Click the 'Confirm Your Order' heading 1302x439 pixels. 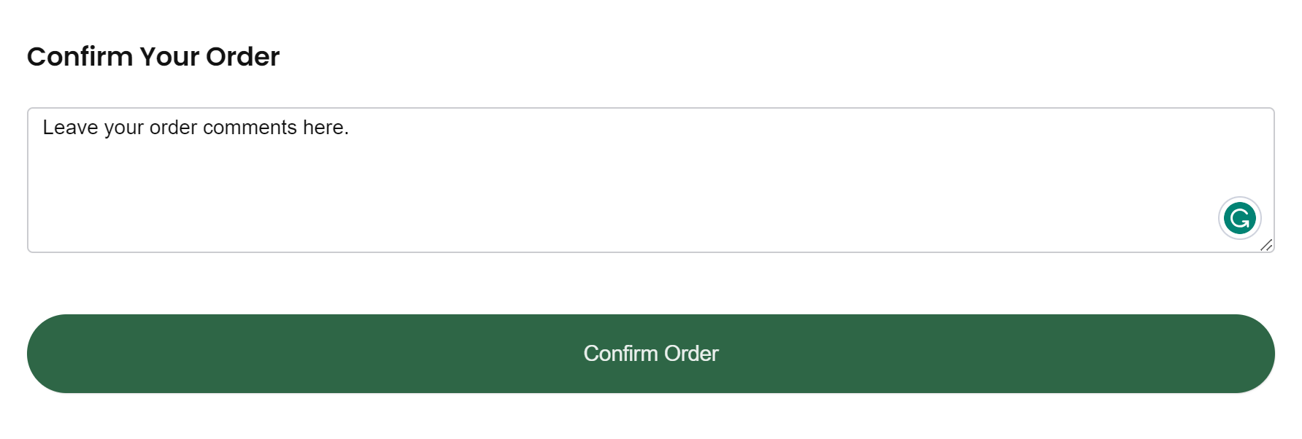click(153, 57)
